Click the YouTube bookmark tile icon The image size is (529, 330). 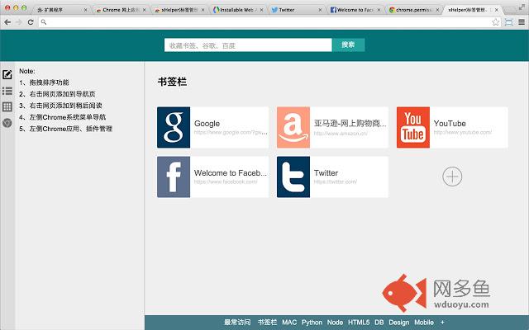[413, 127]
